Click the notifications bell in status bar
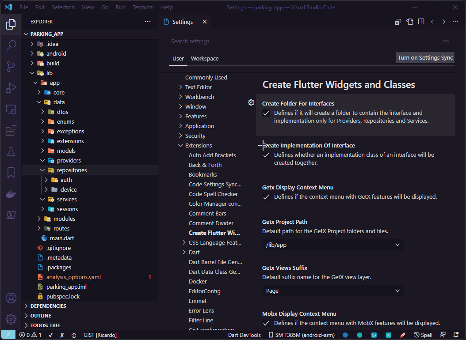Screen dimensions: 466x340 click(456, 335)
